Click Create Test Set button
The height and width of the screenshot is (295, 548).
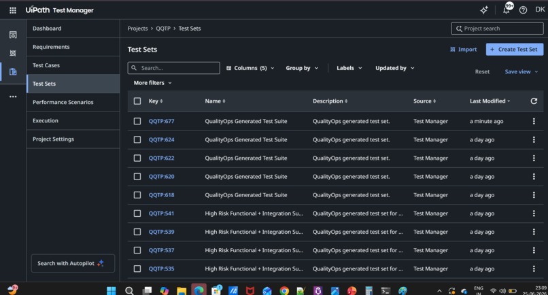pos(515,50)
